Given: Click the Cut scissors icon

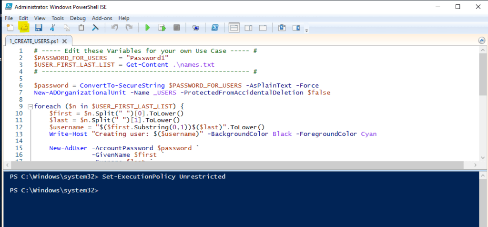Looking at the screenshot, I should pyautogui.click(x=53, y=28).
